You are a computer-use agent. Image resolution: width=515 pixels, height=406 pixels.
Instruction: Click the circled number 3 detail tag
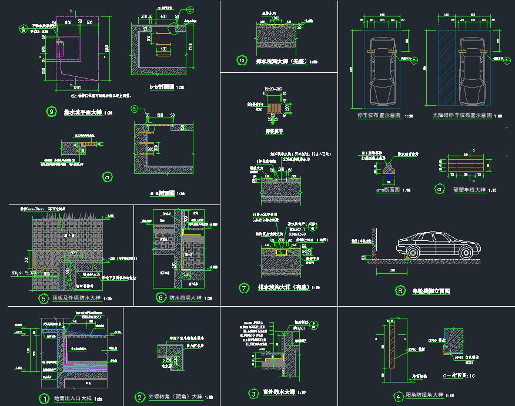pos(253,394)
